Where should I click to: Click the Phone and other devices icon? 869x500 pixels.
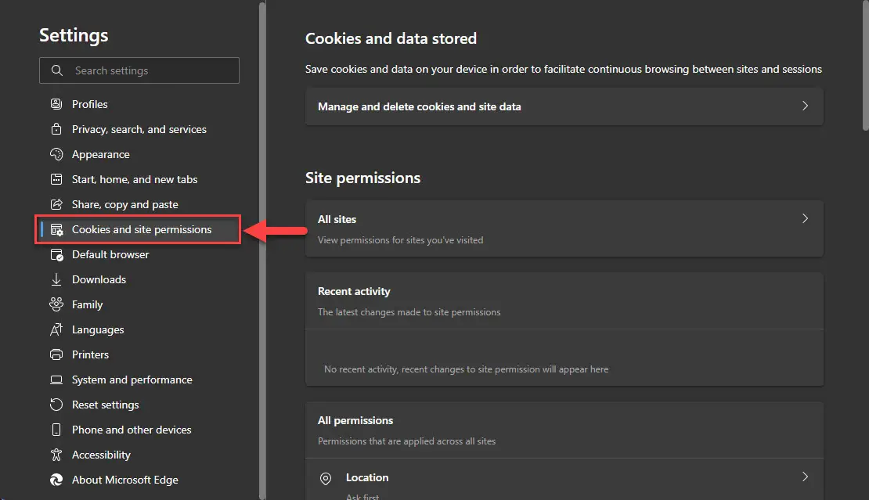tap(56, 430)
